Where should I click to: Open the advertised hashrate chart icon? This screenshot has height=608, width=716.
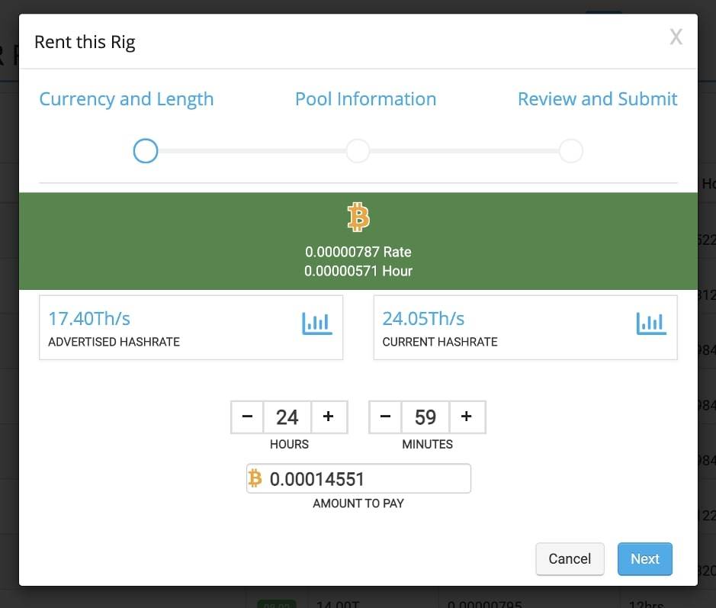click(x=317, y=323)
